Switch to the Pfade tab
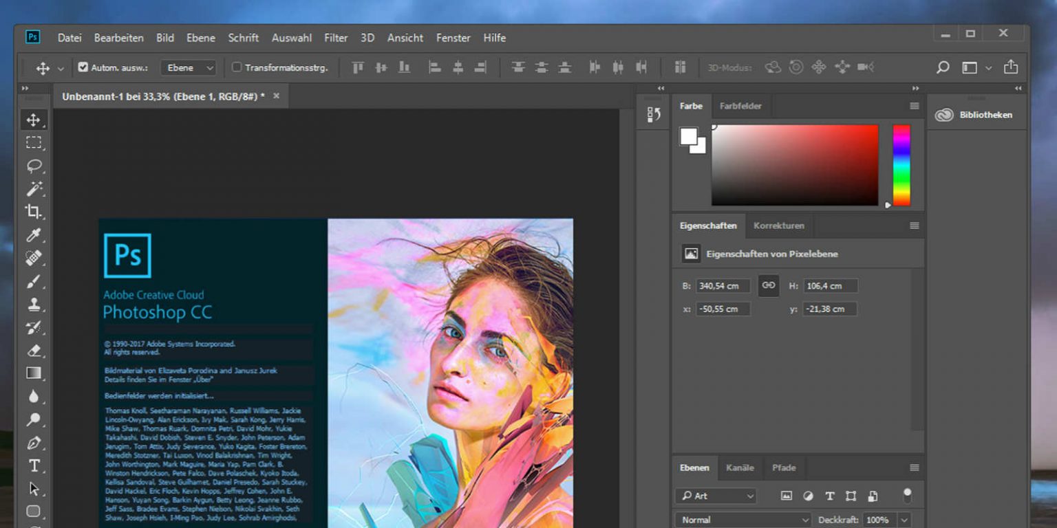This screenshot has width=1057, height=528. pyautogui.click(x=784, y=467)
